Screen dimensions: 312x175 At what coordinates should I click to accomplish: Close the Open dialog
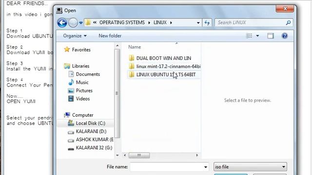click(x=285, y=9)
